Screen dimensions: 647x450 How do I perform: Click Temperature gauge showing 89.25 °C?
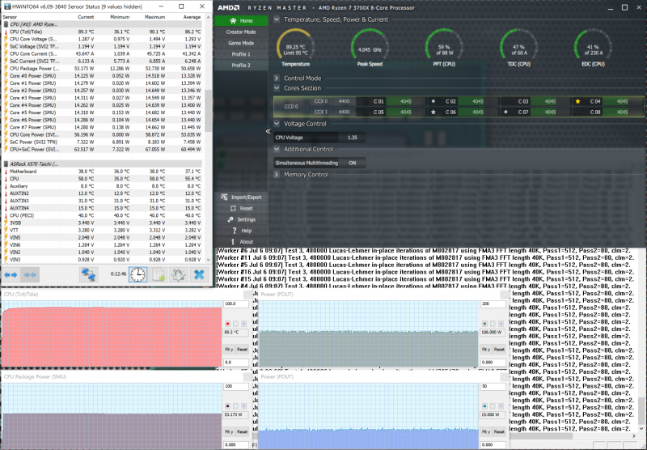[x=295, y=48]
